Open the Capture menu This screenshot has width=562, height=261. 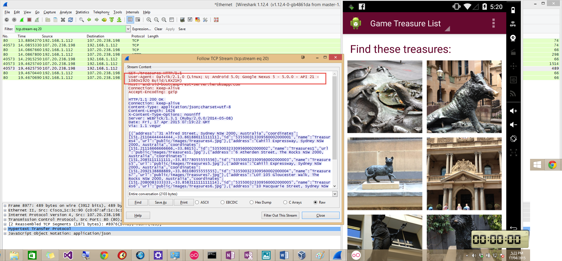pos(50,12)
